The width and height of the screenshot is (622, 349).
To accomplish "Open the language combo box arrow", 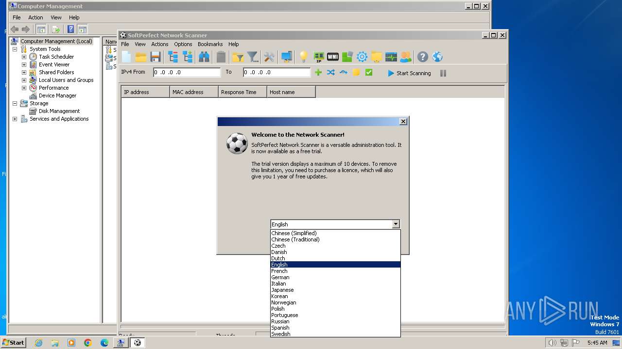I will click(396, 224).
